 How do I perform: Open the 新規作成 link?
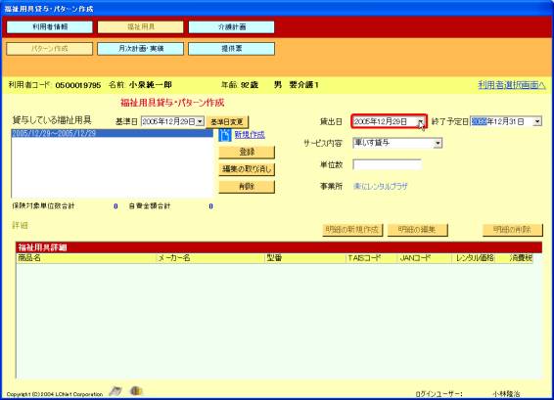click(250, 135)
